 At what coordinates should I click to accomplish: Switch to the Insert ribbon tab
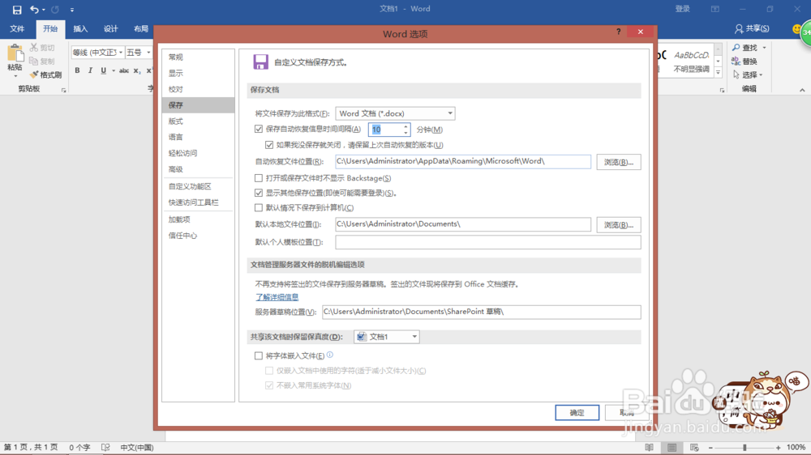(x=80, y=29)
